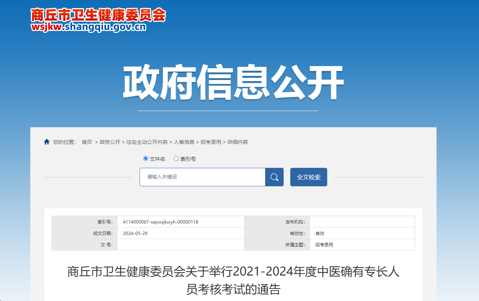Click index number 4114000067-sqswsjkwyh-00000118
This screenshot has width=479, height=301.
click(161, 222)
